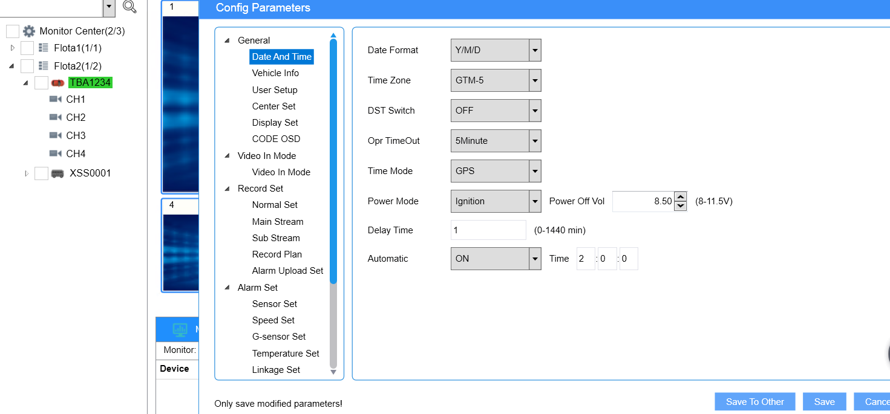Check the Monitor Center checkbox
890x414 pixels.
13,31
